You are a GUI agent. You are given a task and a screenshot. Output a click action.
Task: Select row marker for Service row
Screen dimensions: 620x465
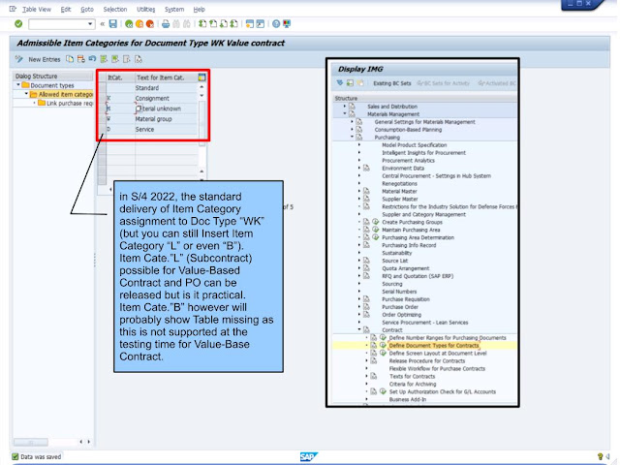point(102,129)
